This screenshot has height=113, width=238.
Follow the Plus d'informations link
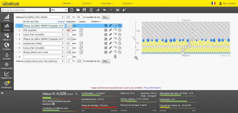pos(152,88)
